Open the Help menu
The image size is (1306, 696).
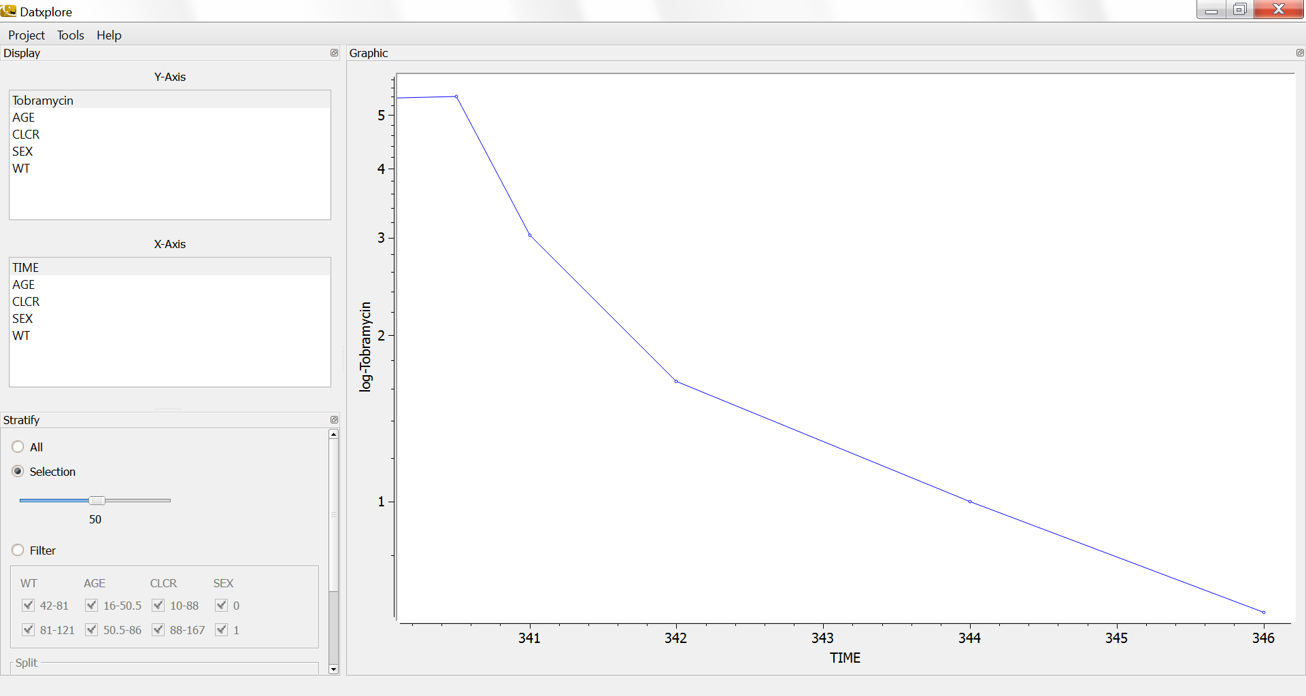click(109, 35)
